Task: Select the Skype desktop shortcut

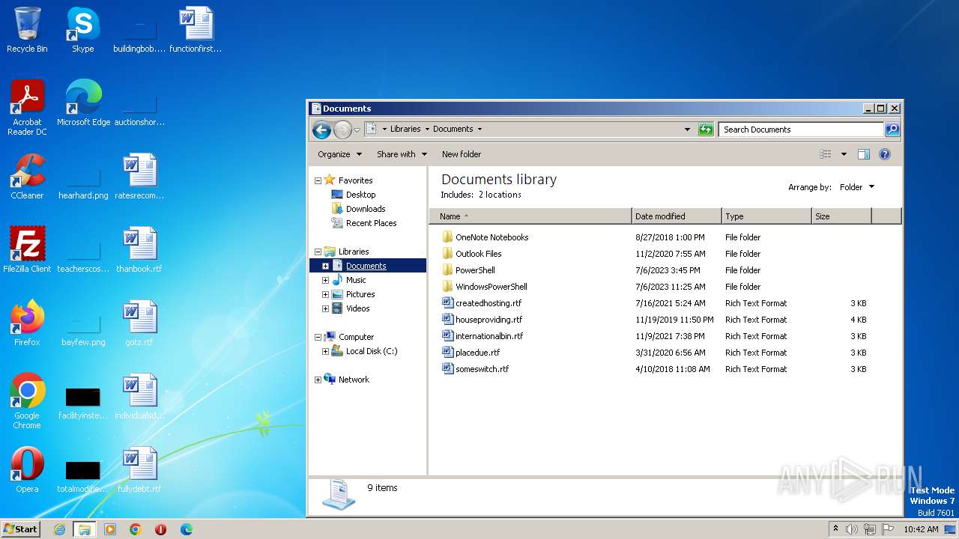Action: pyautogui.click(x=83, y=30)
